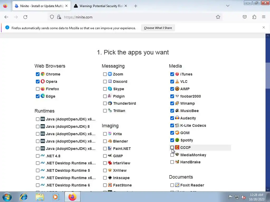Dismiss the Firefox data notification bar

[x=264, y=27]
